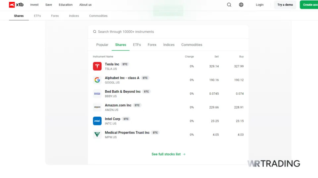Screen dimensions: 318x178
Task: Click the Try a demo button
Action: [285, 5]
